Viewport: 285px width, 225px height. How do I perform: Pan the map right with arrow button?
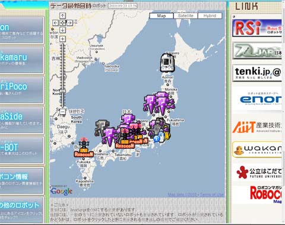[69, 23]
